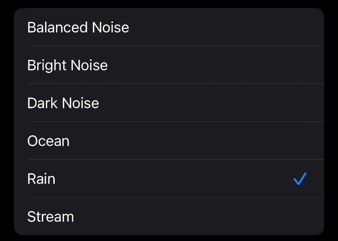Click the "Dark Noise" label text
The image size is (338, 241).
point(63,103)
